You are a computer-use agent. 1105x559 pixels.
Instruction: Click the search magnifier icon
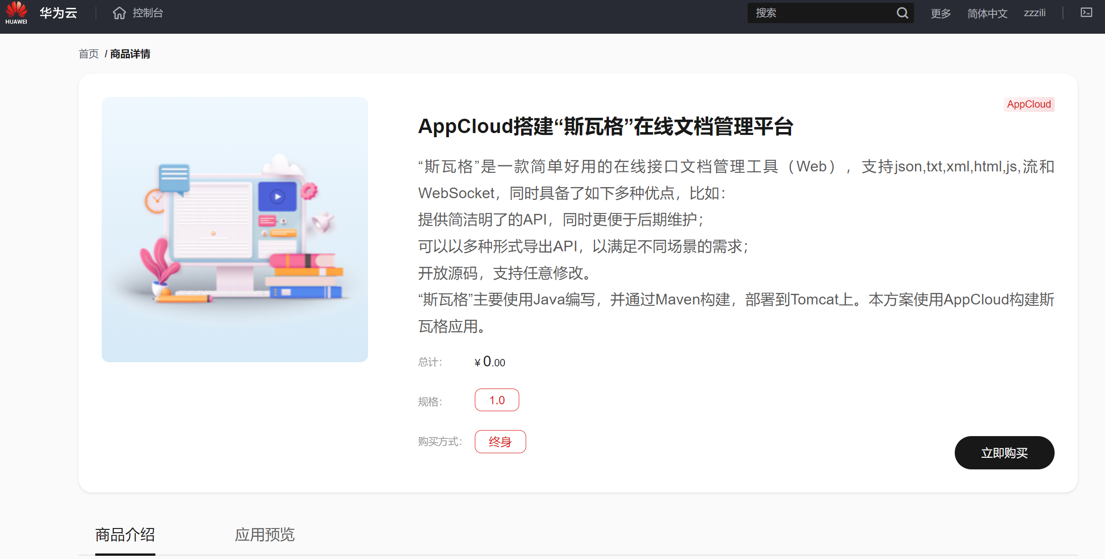(x=902, y=12)
